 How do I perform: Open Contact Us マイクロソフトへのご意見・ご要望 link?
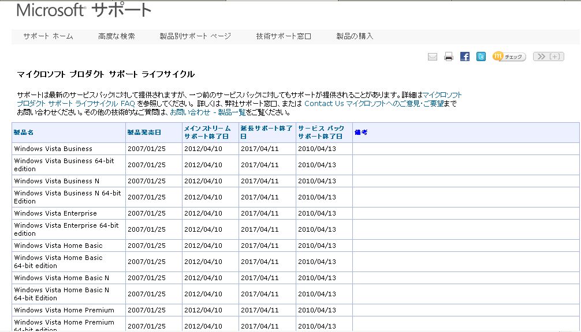point(374,104)
